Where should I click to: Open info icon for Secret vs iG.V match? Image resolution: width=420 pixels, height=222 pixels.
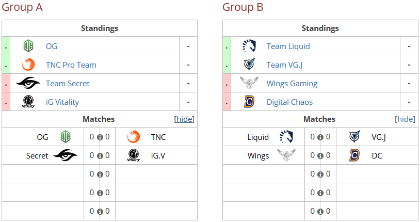pyautogui.click(x=100, y=156)
